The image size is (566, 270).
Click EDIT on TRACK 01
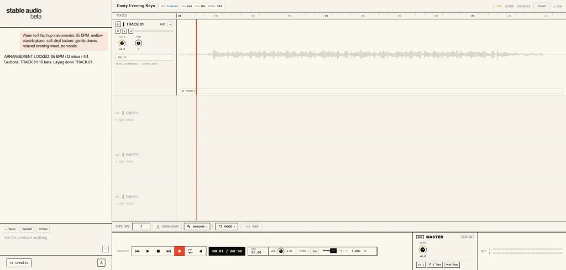click(x=163, y=24)
